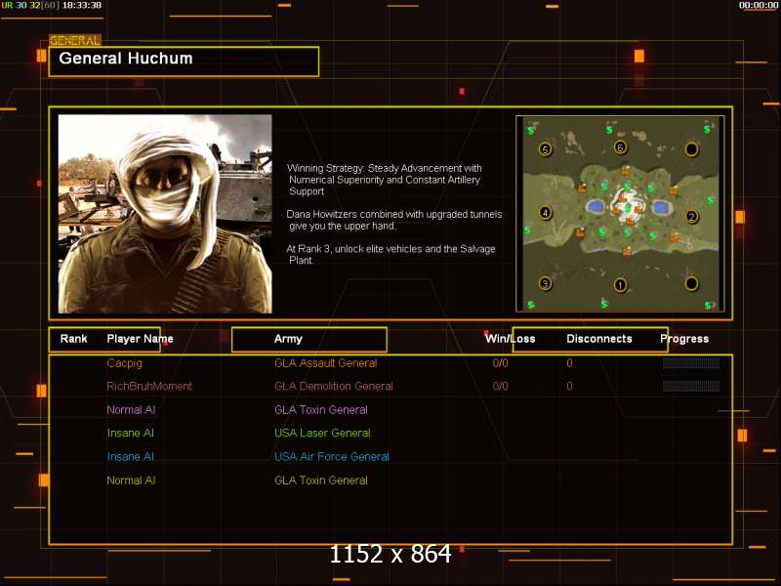This screenshot has width=781, height=586.
Task: Click the Progress column header
Action: [x=684, y=339]
